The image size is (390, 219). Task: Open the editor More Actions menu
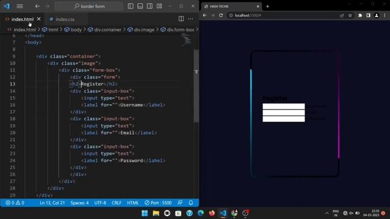click(x=191, y=19)
